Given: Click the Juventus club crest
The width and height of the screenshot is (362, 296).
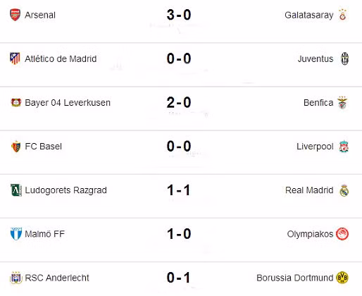Looking at the screenshot, I should [344, 58].
